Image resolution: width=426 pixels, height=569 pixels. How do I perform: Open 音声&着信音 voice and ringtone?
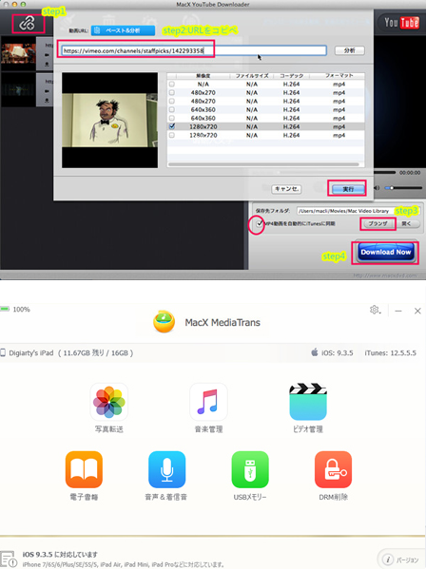tap(166, 476)
